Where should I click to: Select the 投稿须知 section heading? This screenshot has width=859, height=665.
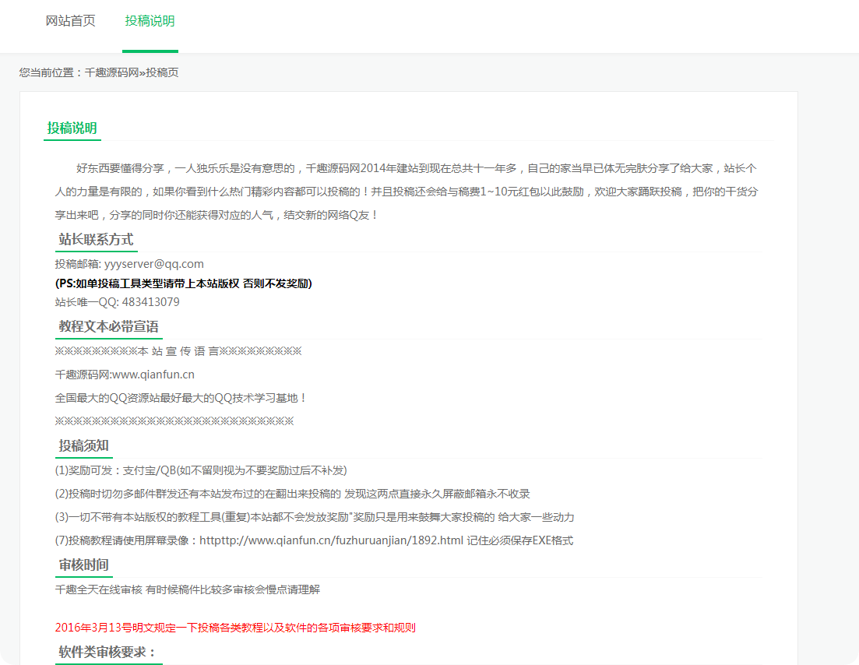(x=83, y=445)
